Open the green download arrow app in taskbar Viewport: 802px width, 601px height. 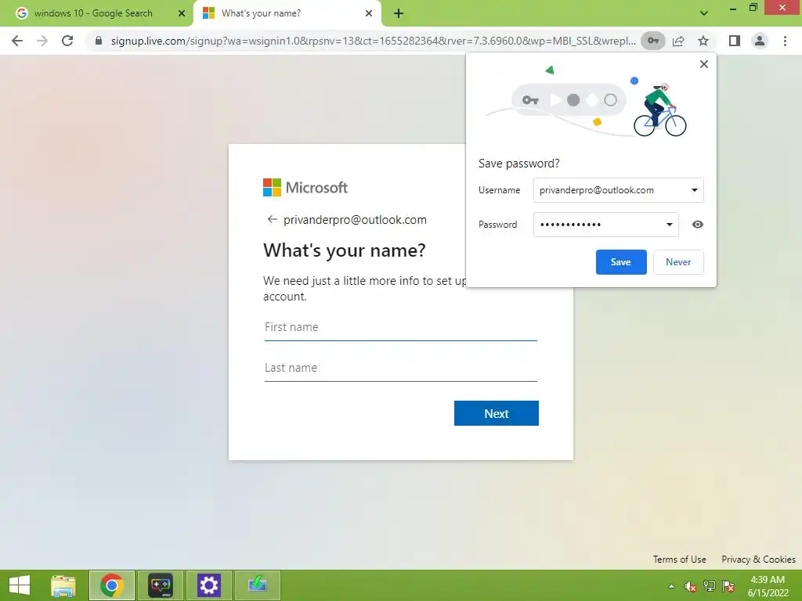tap(257, 585)
